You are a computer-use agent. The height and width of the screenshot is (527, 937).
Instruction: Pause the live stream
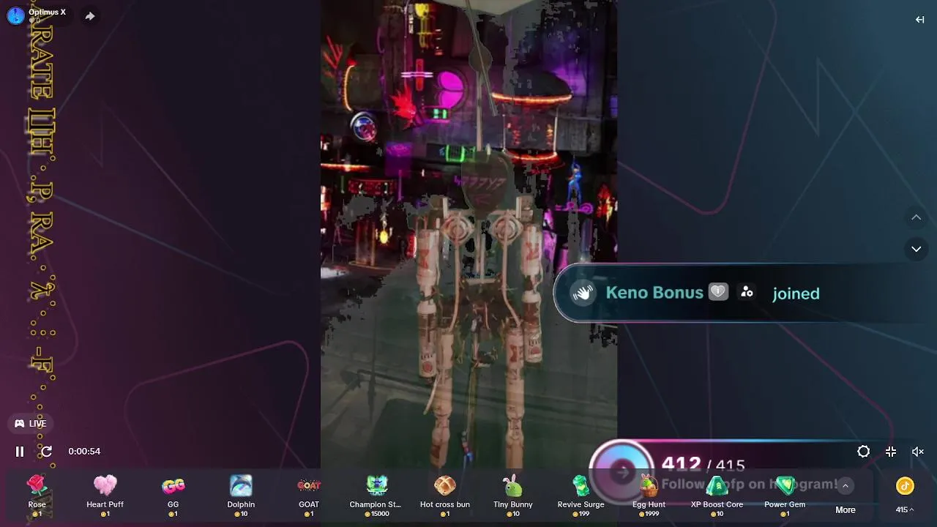pyautogui.click(x=20, y=452)
